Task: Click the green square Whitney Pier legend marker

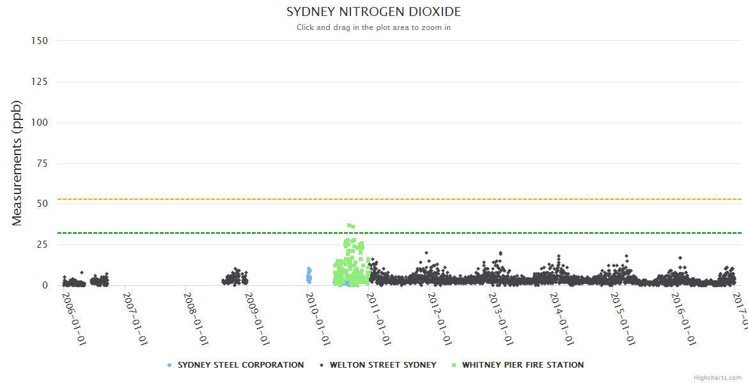Action: click(454, 365)
